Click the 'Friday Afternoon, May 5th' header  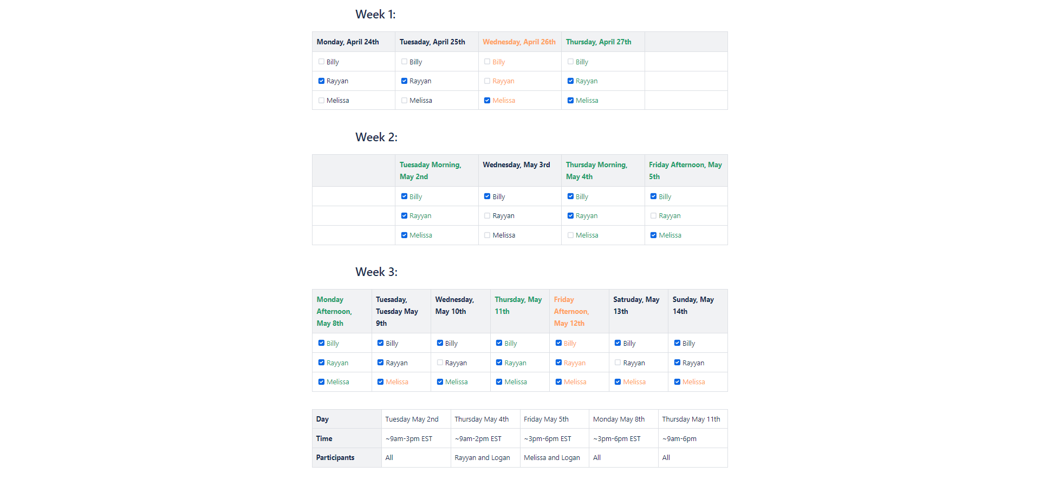685,170
